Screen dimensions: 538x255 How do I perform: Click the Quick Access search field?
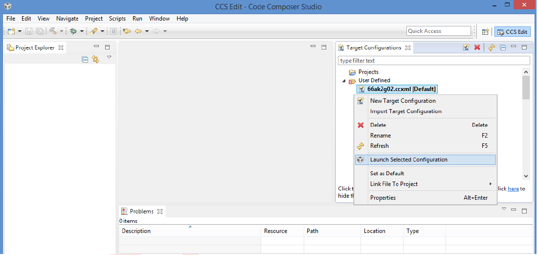(438, 31)
